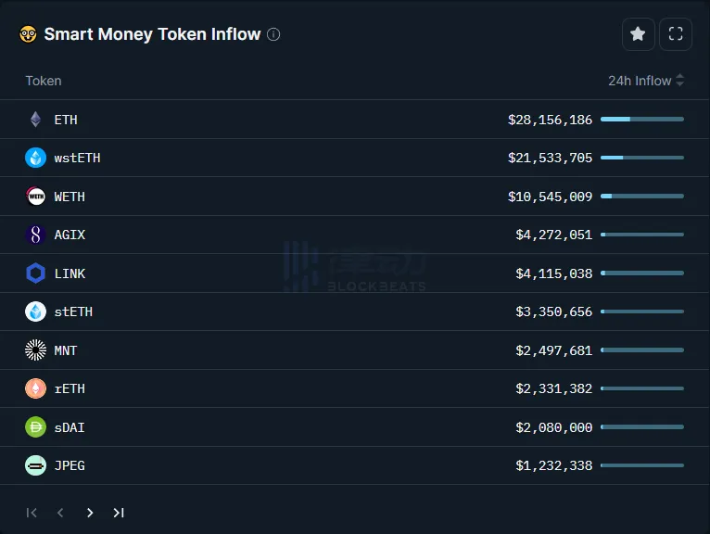The image size is (710, 534).
Task: Go to the next page
Action: tap(90, 513)
